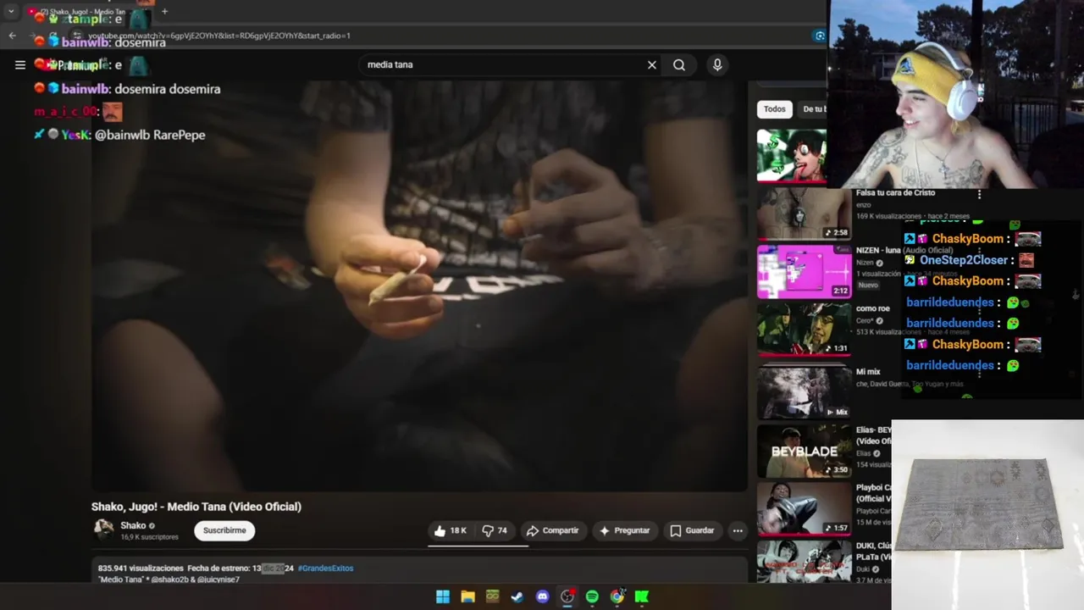Image resolution: width=1084 pixels, height=610 pixels.
Task: Click the blue icon right of the address bar
Action: [x=819, y=36]
